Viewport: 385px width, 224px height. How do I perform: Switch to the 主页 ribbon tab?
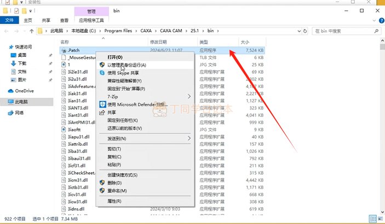click(x=28, y=20)
